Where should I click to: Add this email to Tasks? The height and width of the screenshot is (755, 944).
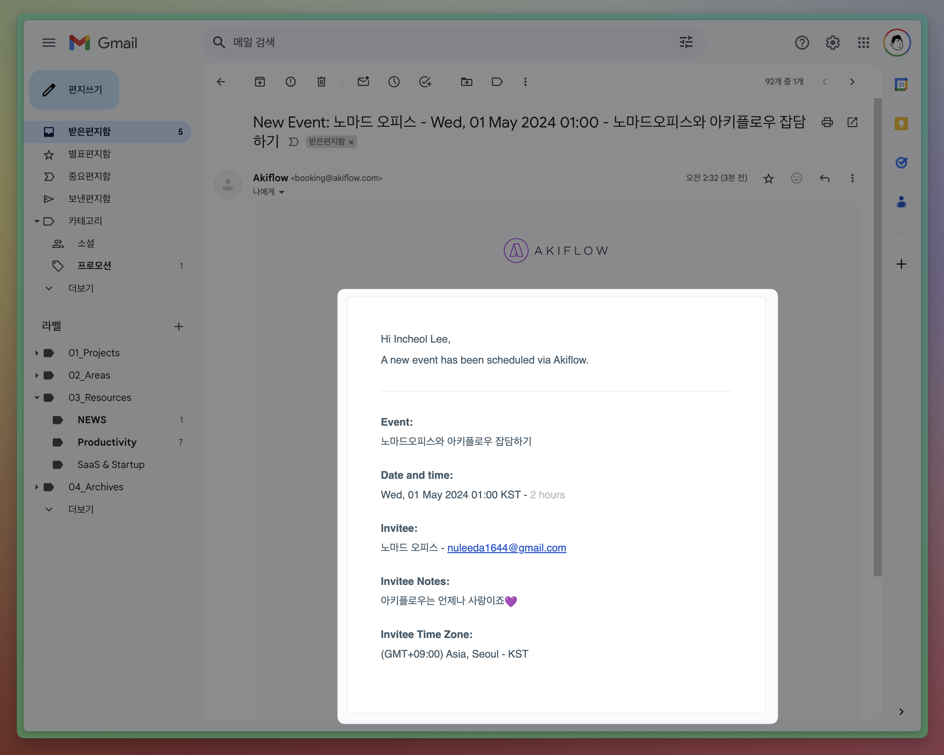[x=425, y=82]
